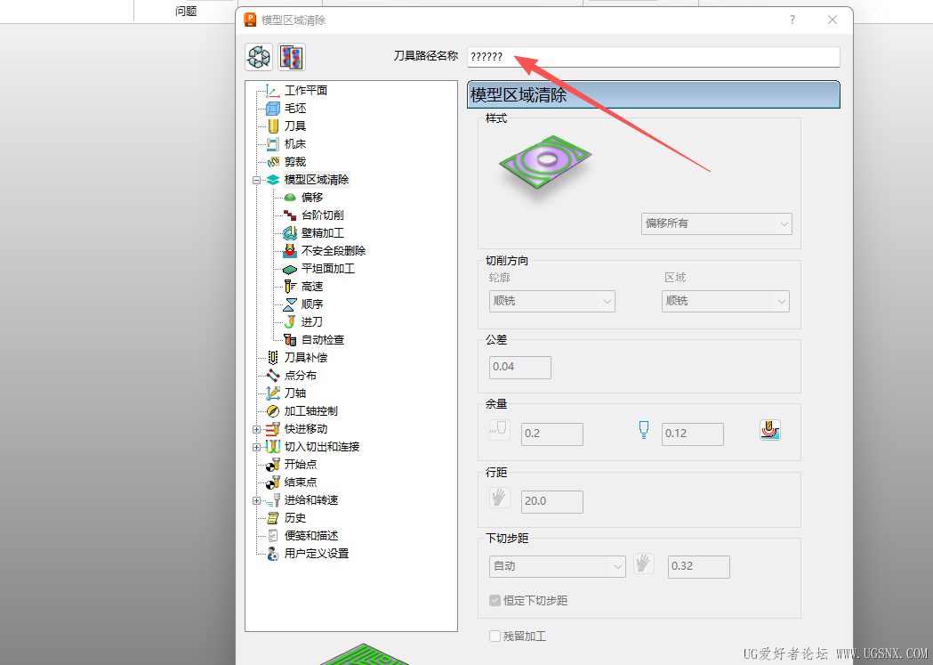The image size is (933, 665).
Task: Click the 行距 20.0 stepover field
Action: click(552, 501)
